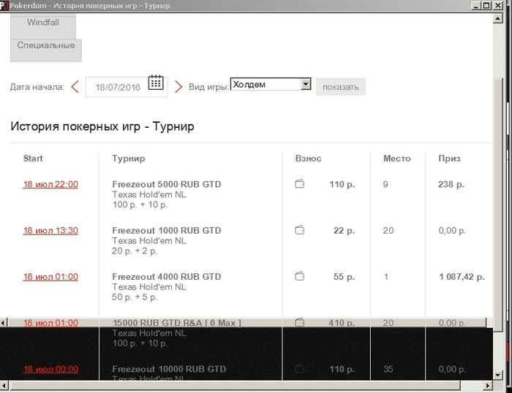Click Вид игры label

point(209,88)
